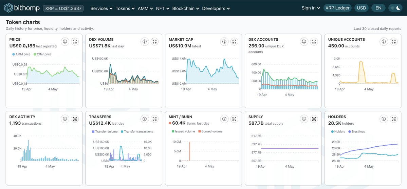Open the EN language selector
The height and width of the screenshot is (189, 407).
(378, 8)
